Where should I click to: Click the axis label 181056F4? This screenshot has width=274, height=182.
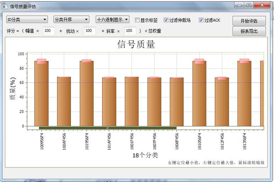(200, 141)
